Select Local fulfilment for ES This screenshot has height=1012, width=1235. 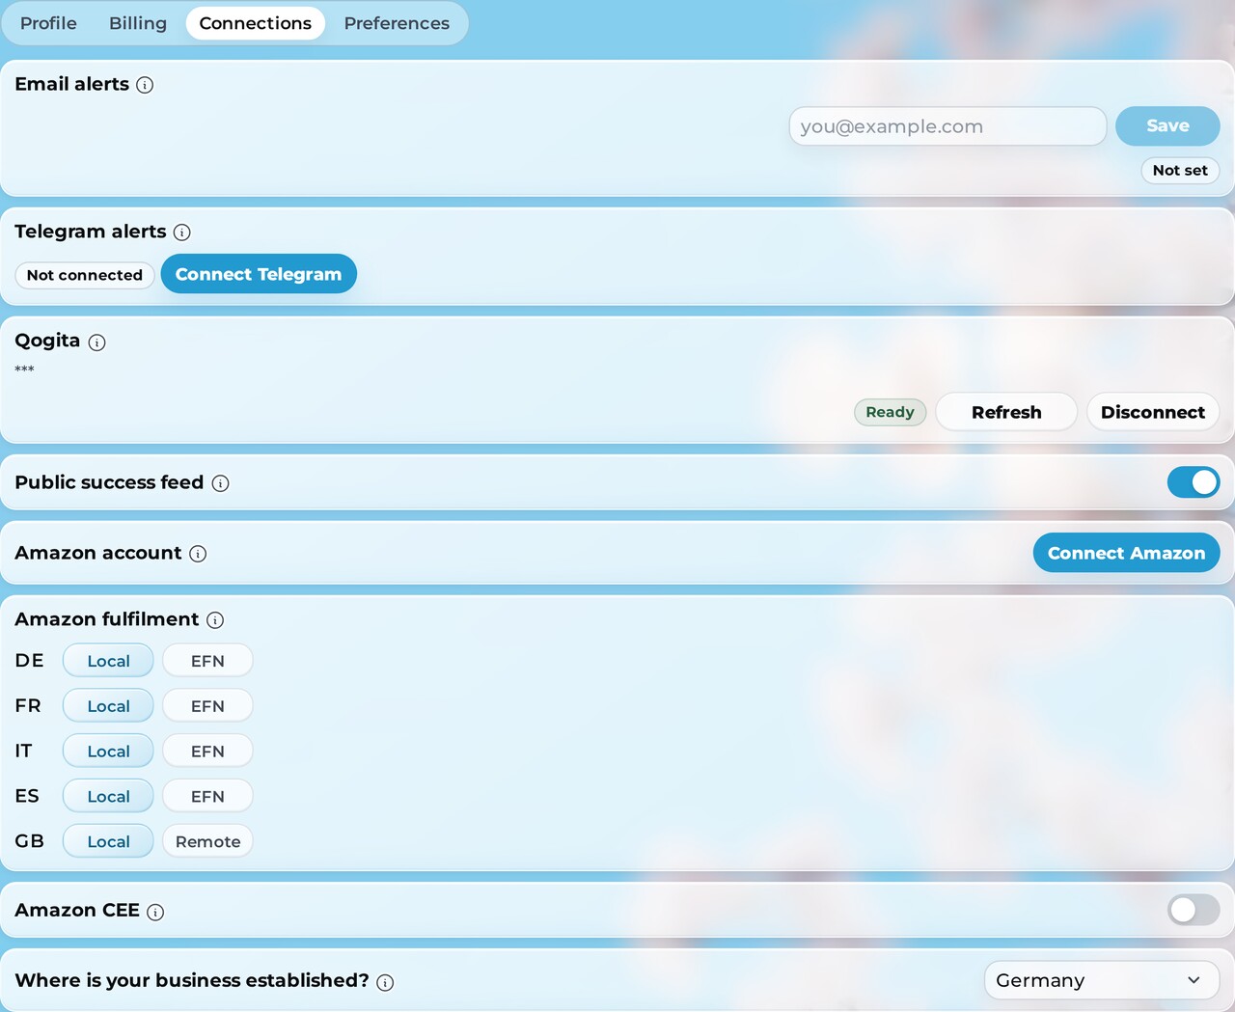coord(108,796)
